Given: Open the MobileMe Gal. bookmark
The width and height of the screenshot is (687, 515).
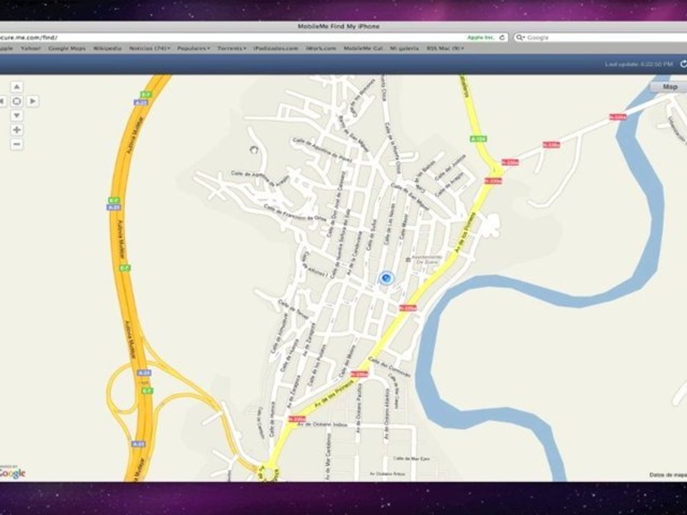Looking at the screenshot, I should click(364, 48).
